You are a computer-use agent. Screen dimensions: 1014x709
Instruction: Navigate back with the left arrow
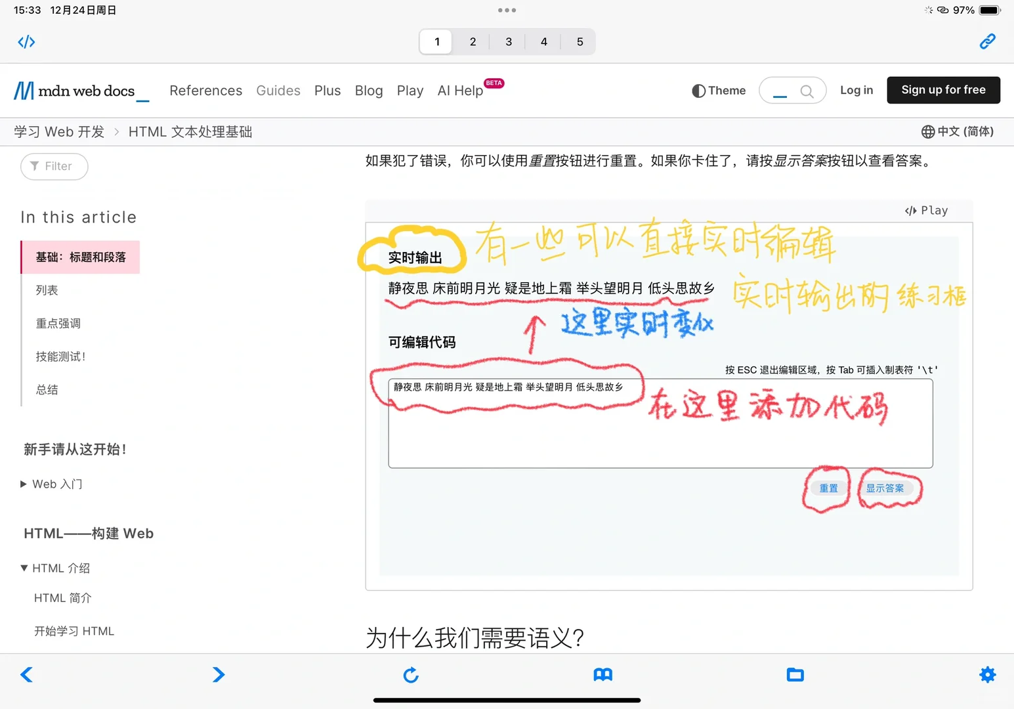coord(26,674)
